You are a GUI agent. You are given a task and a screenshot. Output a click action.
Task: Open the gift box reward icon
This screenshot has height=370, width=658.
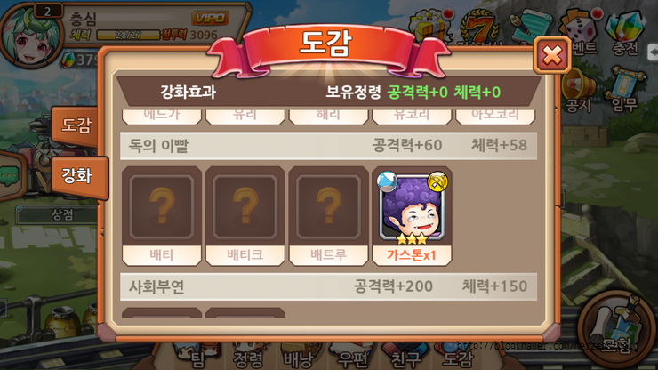click(429, 27)
